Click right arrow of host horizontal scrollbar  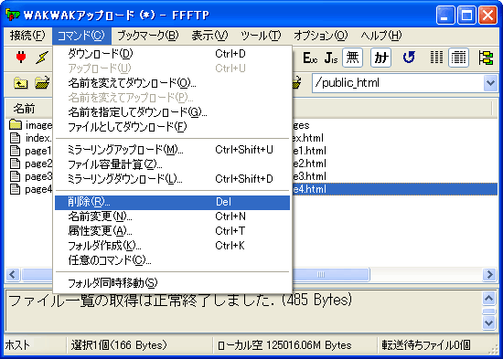coord(490,275)
